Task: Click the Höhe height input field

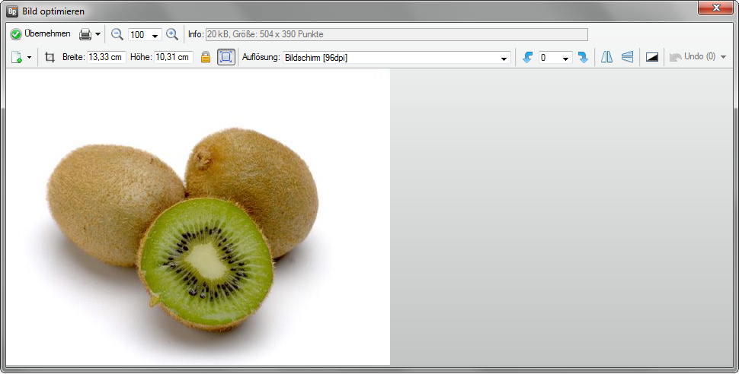Action: point(173,57)
